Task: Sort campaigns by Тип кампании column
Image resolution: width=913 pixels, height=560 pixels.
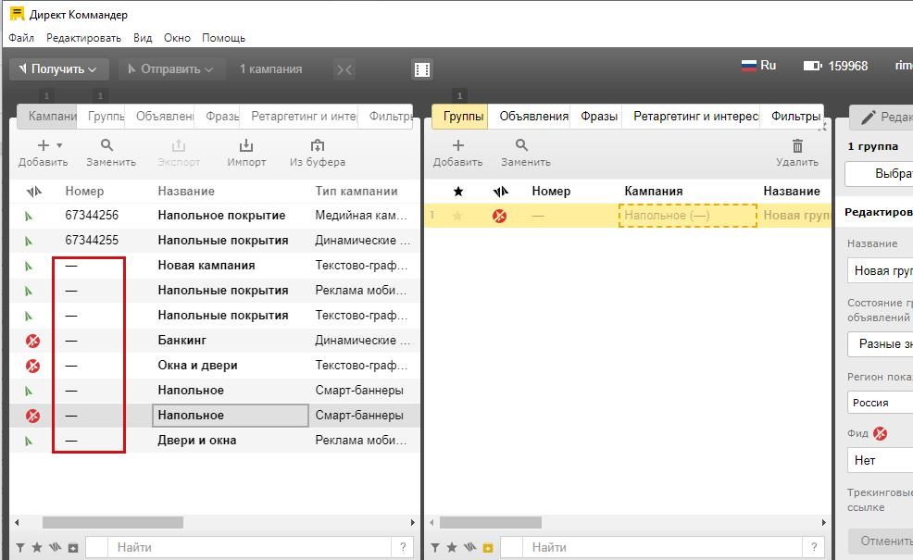Action: (356, 191)
